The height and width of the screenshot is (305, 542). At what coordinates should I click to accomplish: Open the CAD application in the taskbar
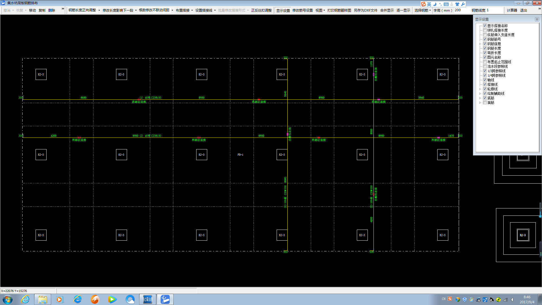pyautogui.click(x=148, y=299)
